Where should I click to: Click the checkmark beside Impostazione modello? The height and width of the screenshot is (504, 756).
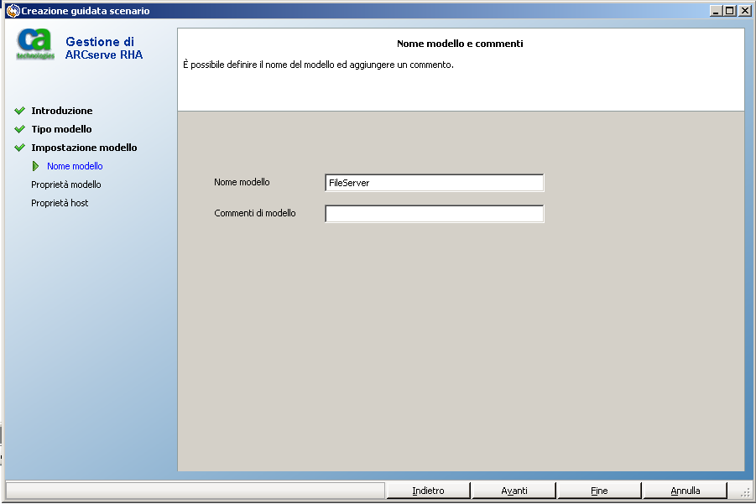coord(20,148)
